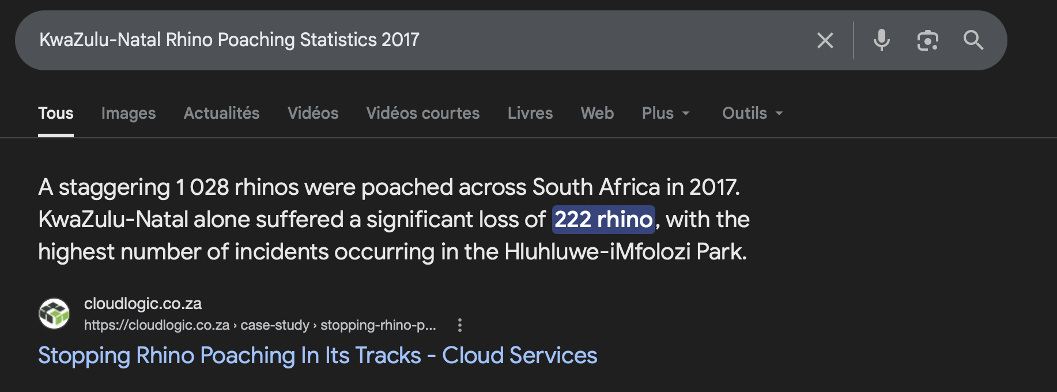Viewport: 1057px width, 392px height.
Task: Switch to the Actualités tab
Action: coord(221,113)
